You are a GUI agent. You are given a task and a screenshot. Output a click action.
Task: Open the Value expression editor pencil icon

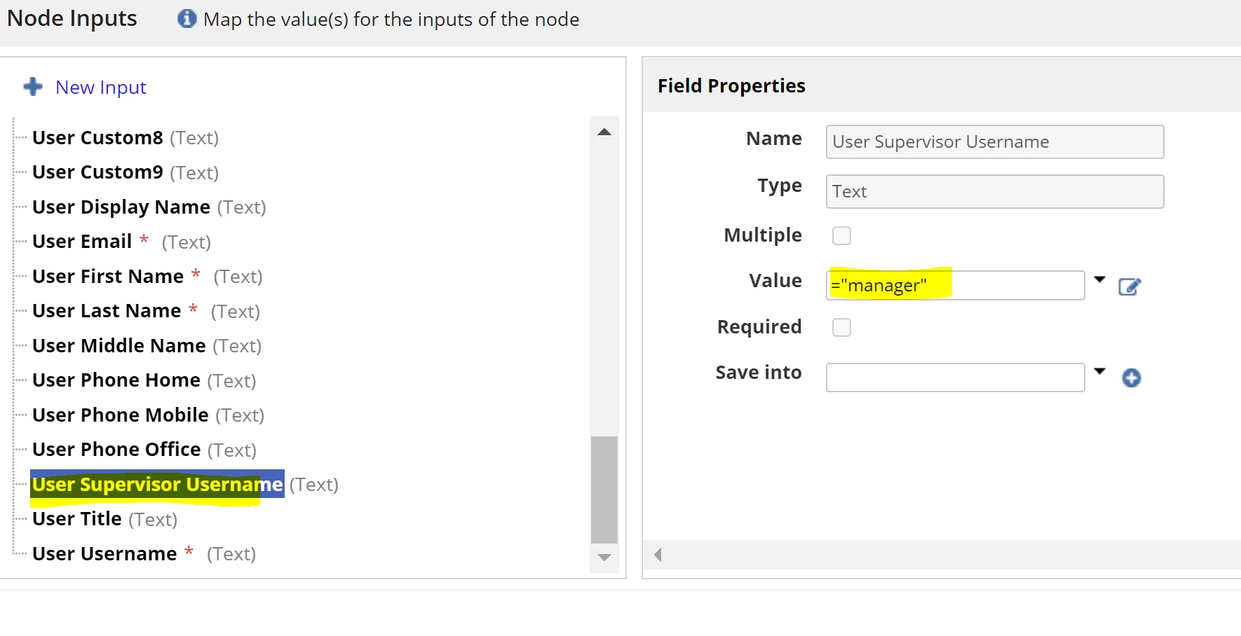1130,286
